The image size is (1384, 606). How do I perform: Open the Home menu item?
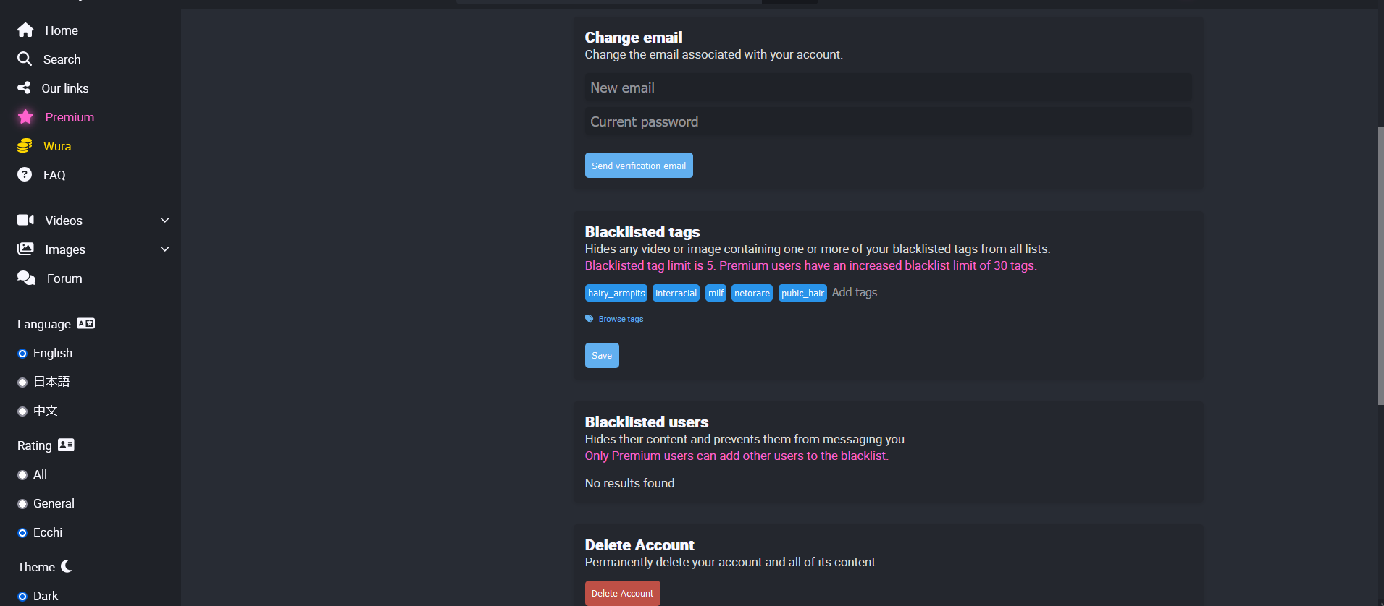tap(62, 30)
